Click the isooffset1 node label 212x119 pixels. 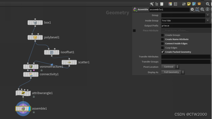[67, 52]
